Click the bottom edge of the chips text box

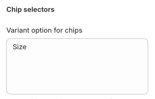[x=77, y=94]
